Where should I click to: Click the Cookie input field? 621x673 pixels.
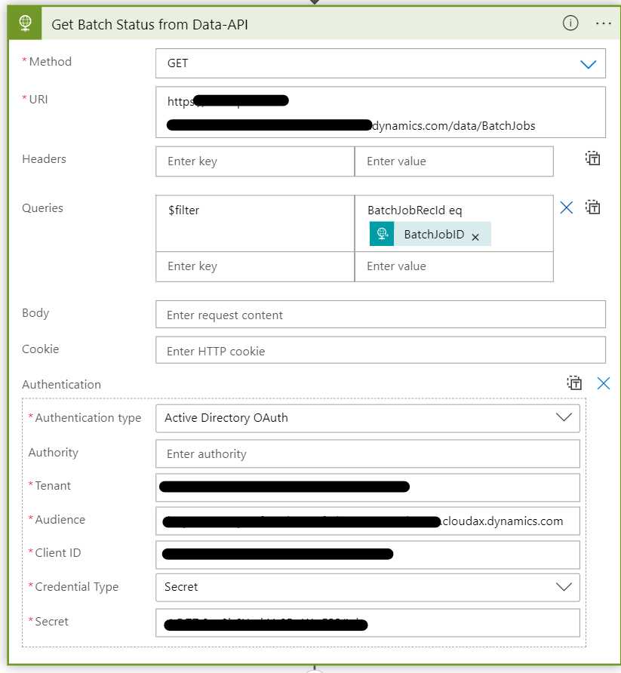tap(380, 350)
